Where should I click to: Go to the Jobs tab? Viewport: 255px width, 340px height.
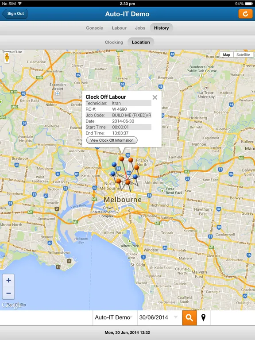click(x=140, y=28)
